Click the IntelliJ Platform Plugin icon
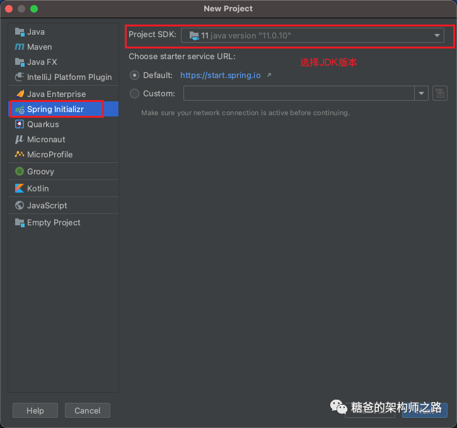The image size is (457, 428). point(20,77)
